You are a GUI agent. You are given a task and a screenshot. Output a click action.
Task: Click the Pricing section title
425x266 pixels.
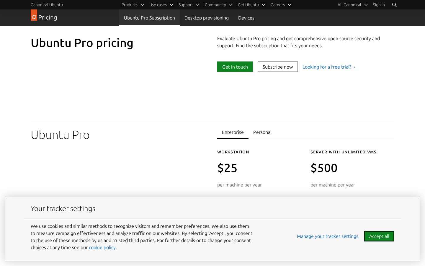pos(48,17)
